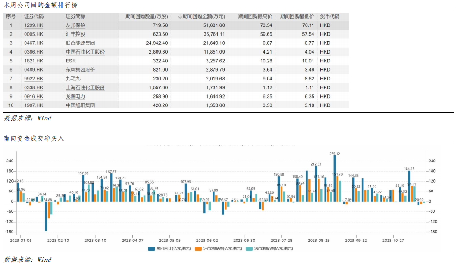Viewport: 457px width, 266px height.
Task: Click the 证券简称 column header
Action: coord(75,17)
